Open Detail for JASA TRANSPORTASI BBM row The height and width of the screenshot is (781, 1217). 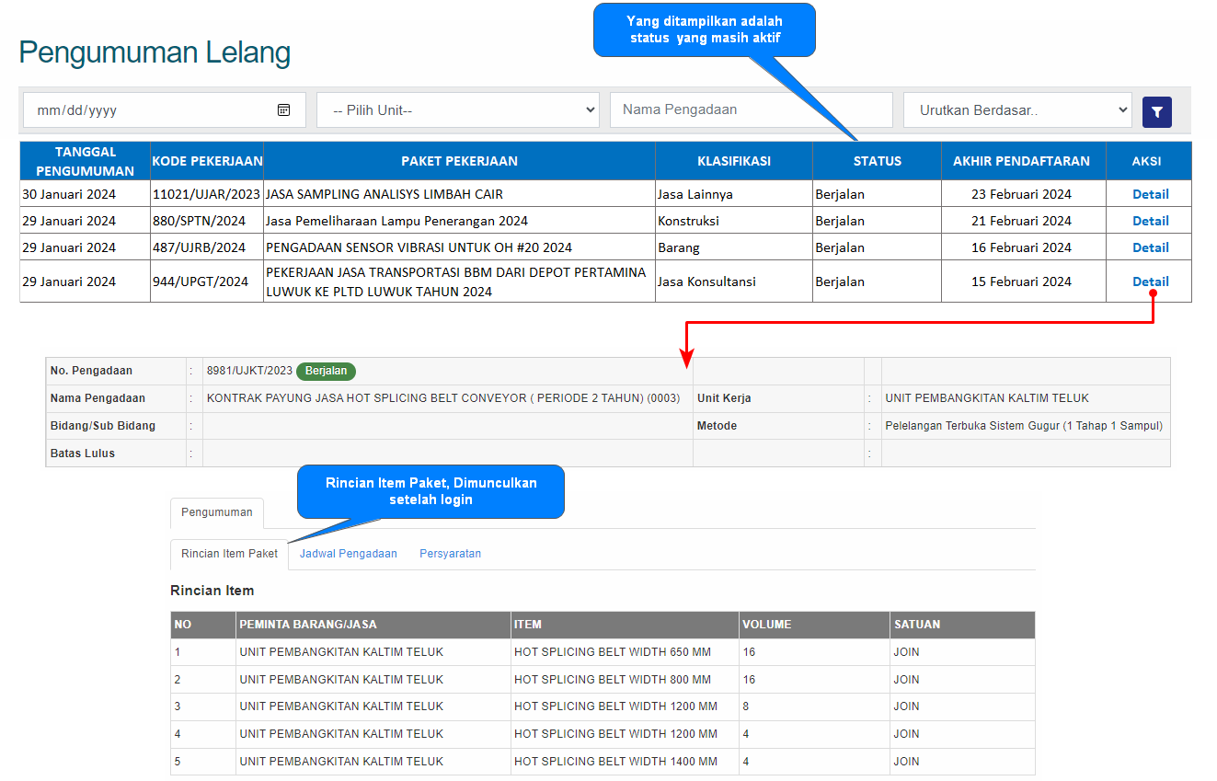(x=1150, y=281)
